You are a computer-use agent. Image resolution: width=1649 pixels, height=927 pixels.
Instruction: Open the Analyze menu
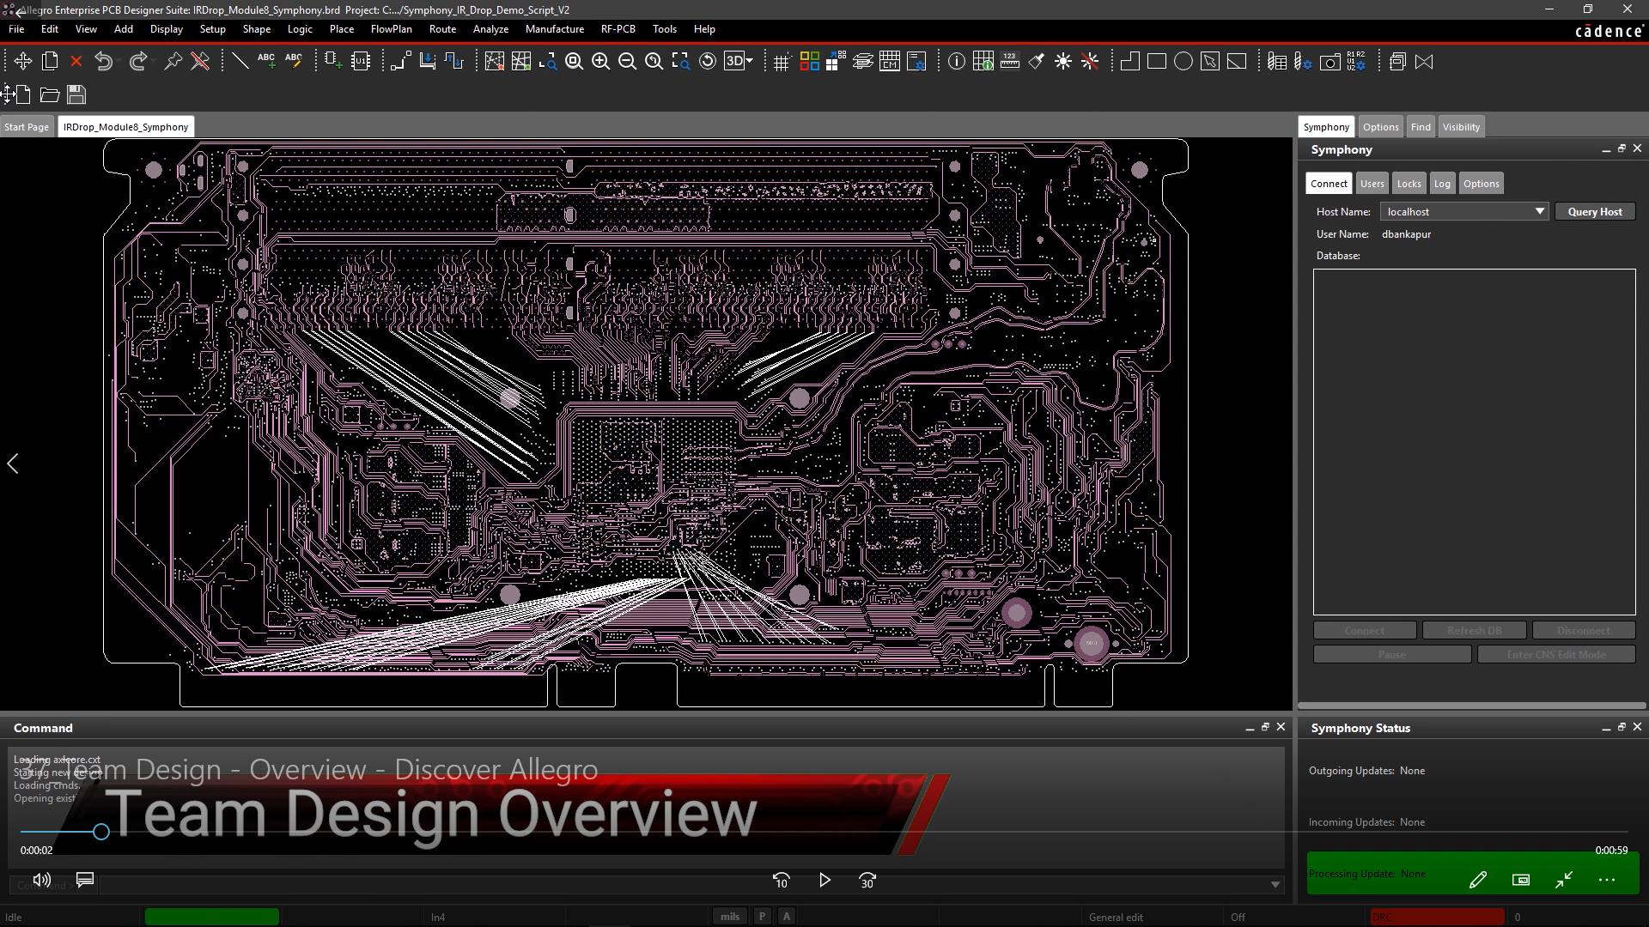[490, 28]
